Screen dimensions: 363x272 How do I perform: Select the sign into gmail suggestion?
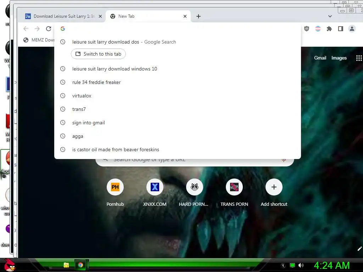coord(178,123)
